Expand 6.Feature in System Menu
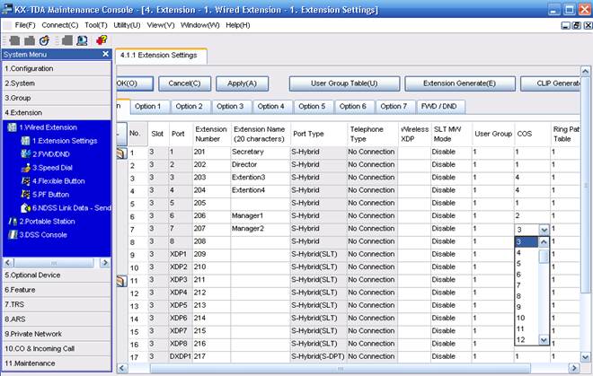 pyautogui.click(x=57, y=290)
